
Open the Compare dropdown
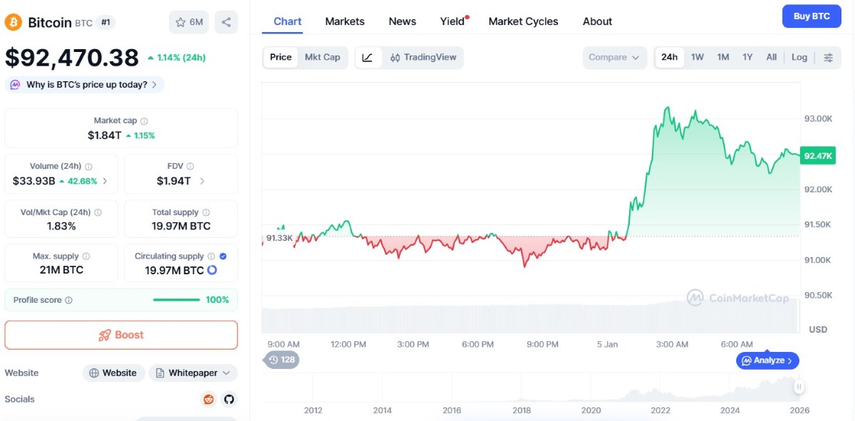click(615, 58)
